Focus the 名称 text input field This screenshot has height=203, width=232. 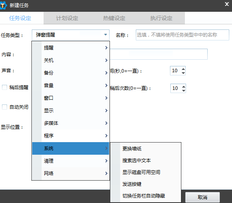pos(183,35)
